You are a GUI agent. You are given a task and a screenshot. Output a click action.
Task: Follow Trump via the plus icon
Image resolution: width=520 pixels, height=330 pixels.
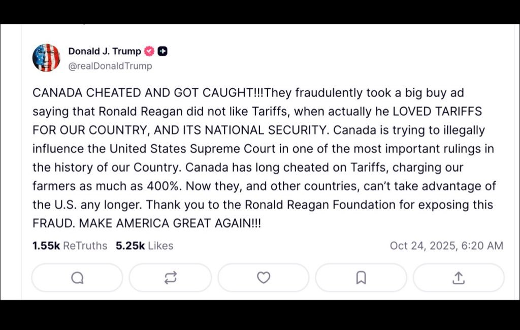pyautogui.click(x=161, y=51)
